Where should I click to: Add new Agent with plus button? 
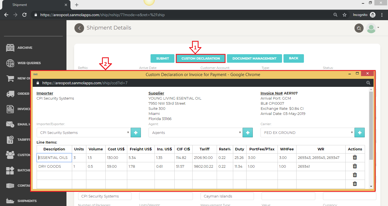pos(248,133)
